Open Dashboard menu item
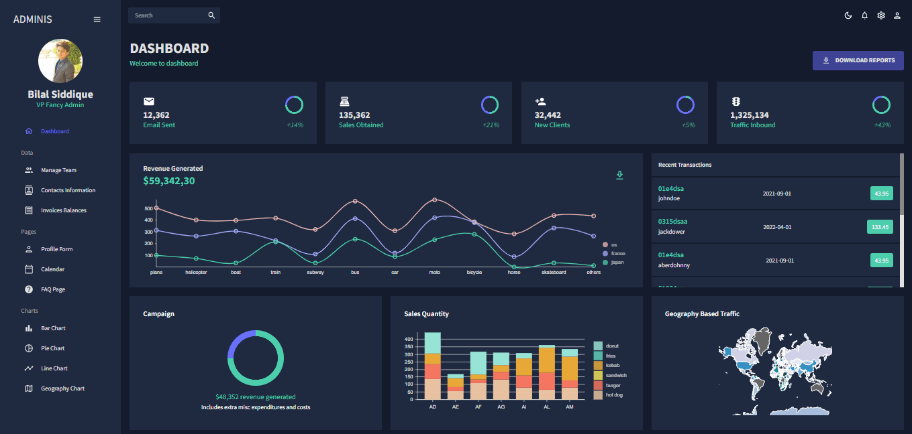912x434 pixels. (x=55, y=131)
